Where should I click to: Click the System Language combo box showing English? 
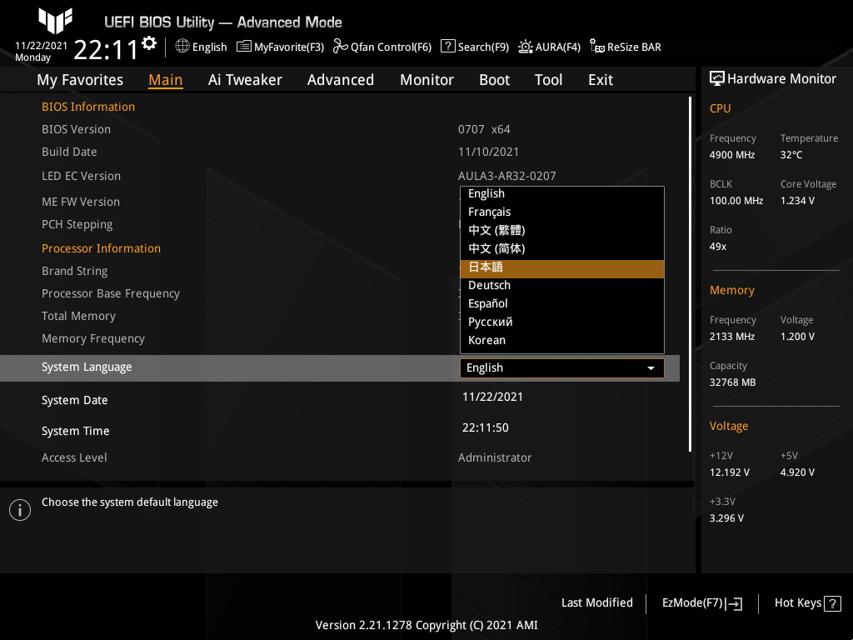(x=562, y=367)
